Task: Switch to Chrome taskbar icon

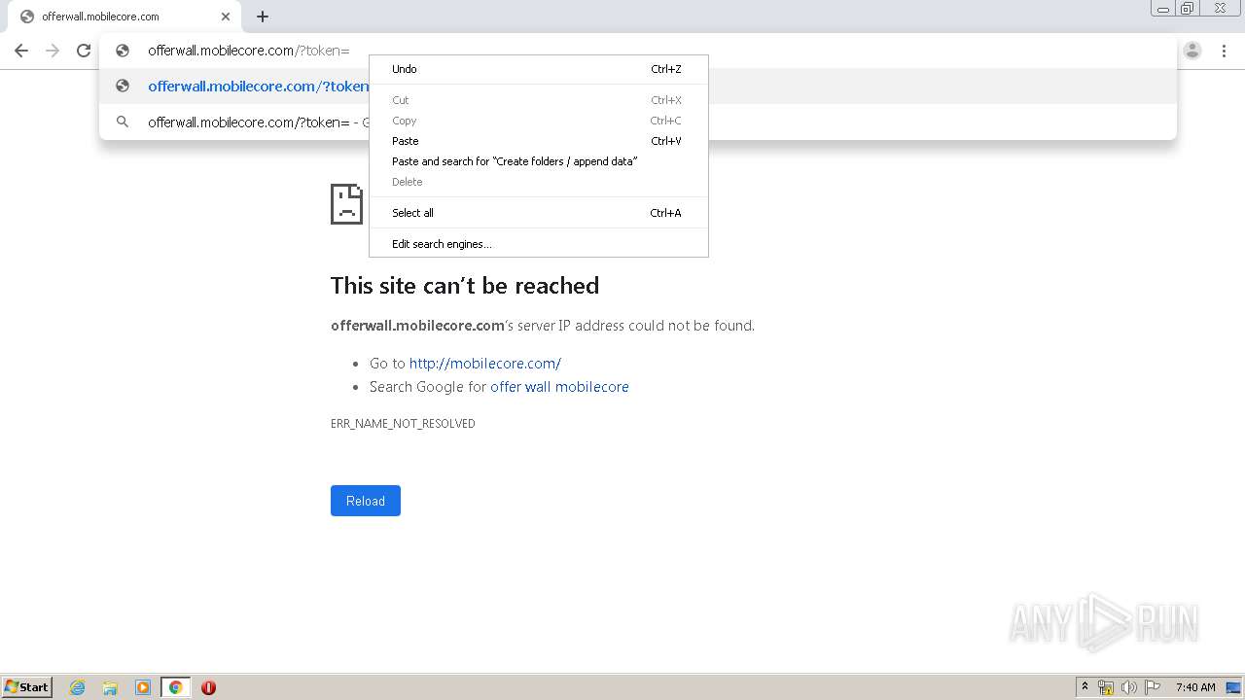Action: point(176,687)
